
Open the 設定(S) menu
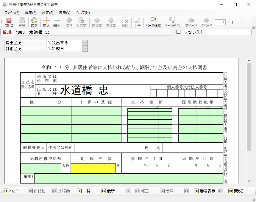click(x=48, y=13)
